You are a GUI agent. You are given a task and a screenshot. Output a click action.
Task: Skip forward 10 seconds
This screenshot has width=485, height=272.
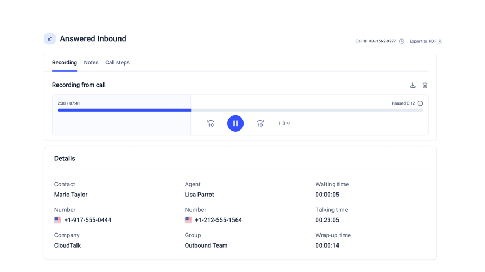(x=260, y=124)
